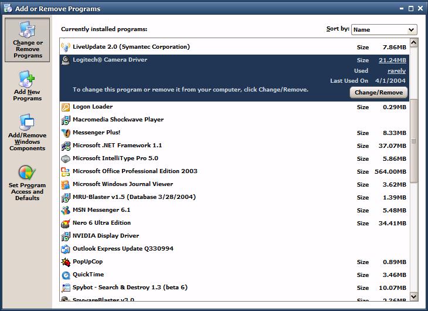This screenshot has width=428, height=311.
Task: Select the QuickTime entry
Action: point(234,275)
